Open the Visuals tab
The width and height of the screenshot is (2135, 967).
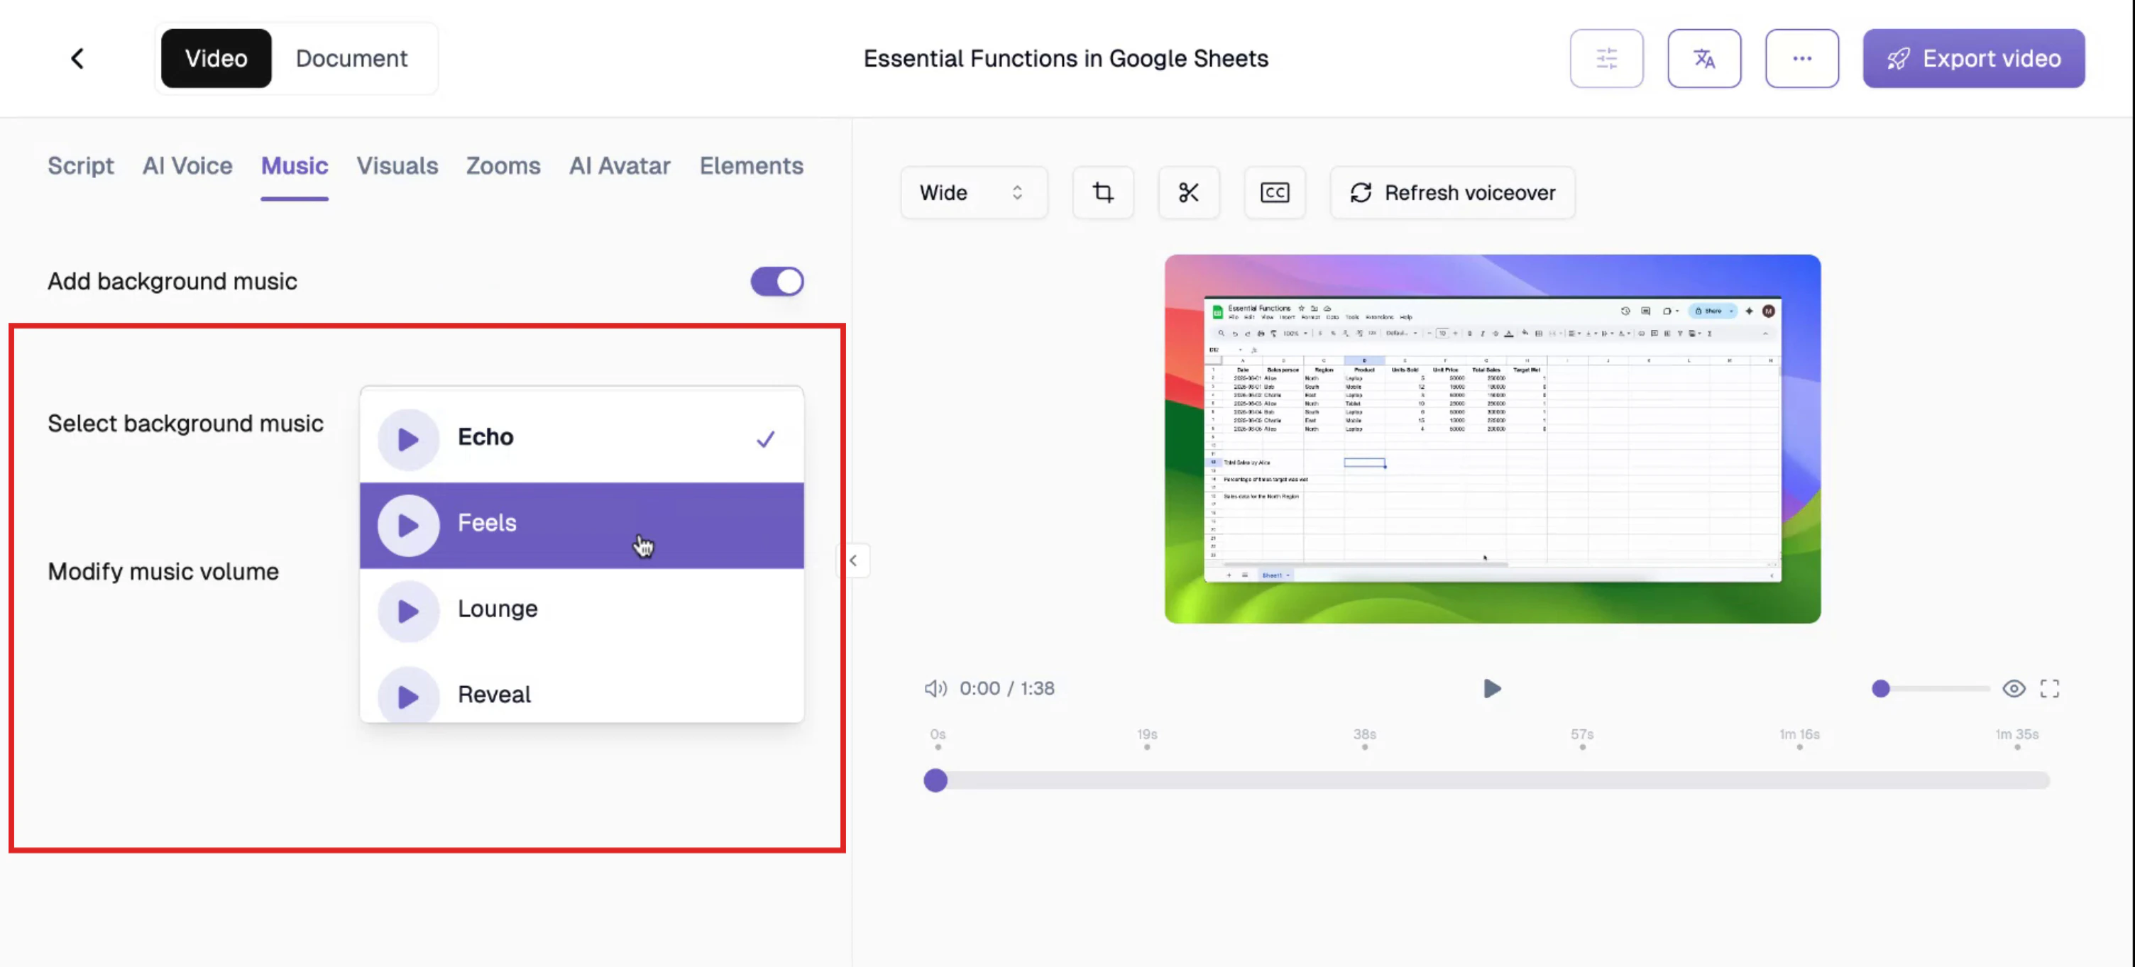[397, 166]
